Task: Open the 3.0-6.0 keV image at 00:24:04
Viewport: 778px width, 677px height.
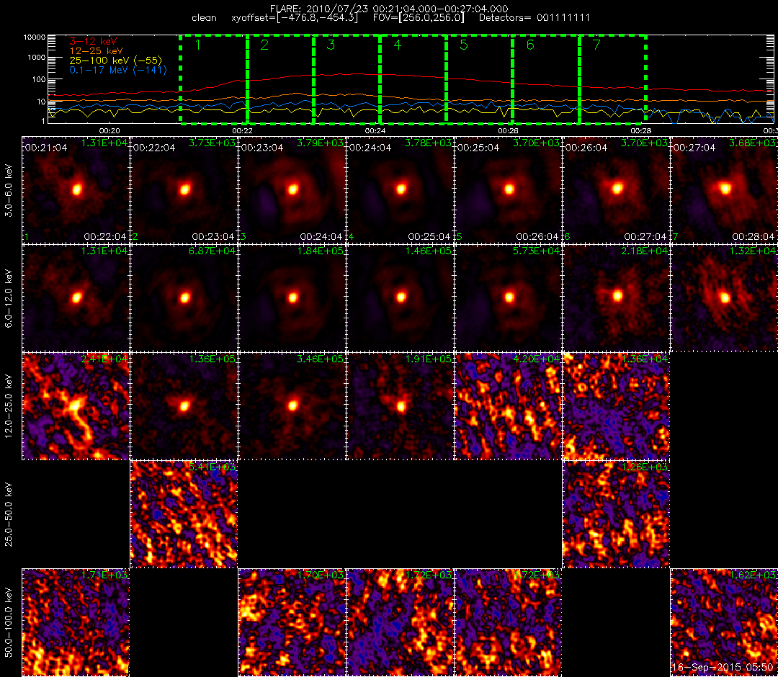Action: pos(400,190)
